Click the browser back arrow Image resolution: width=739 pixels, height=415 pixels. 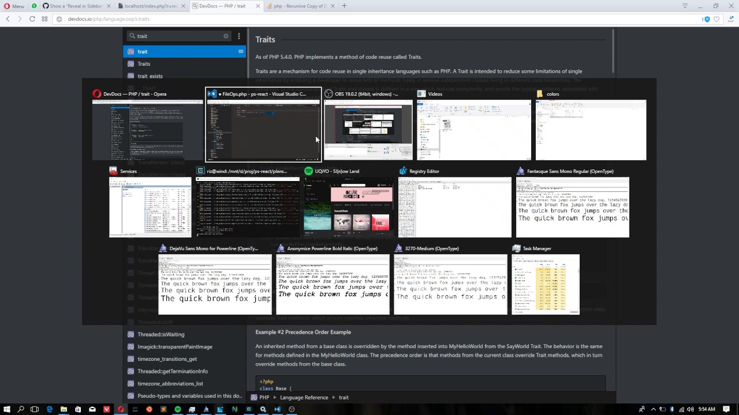[8, 19]
